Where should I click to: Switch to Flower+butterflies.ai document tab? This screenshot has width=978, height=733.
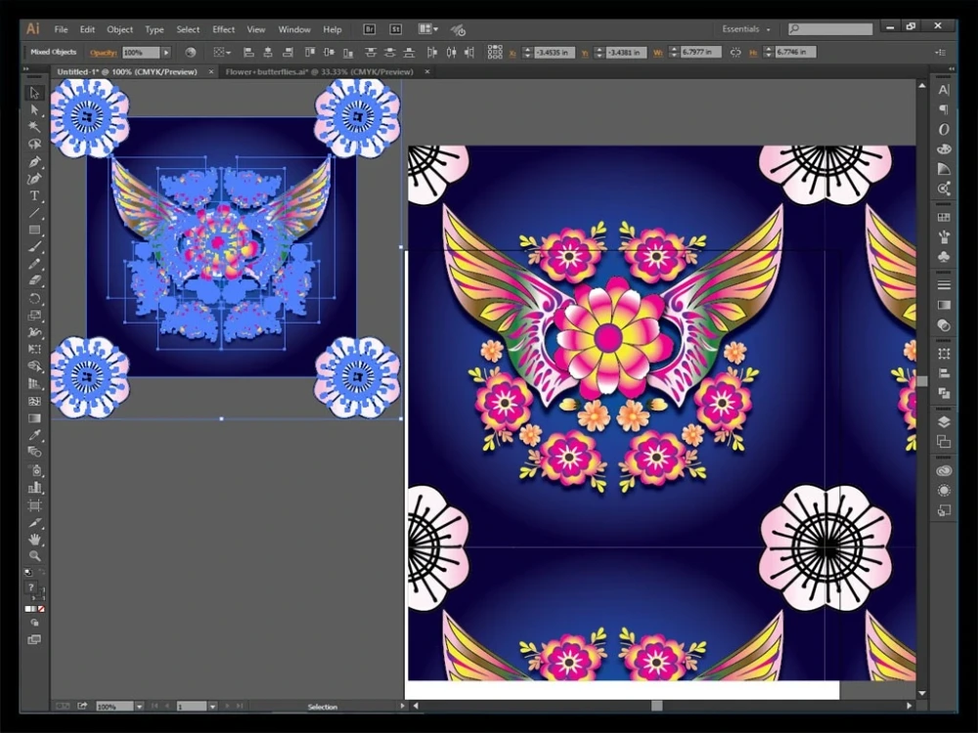[319, 71]
